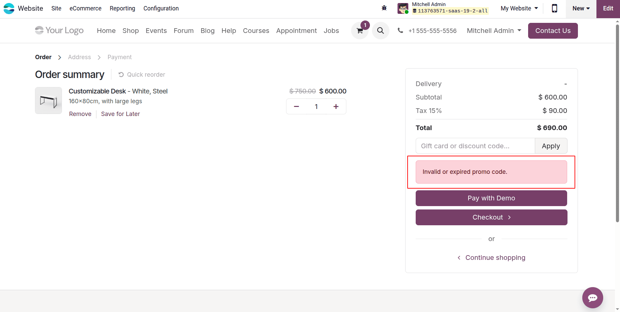
Task: Open the Events page
Action: pos(156,31)
